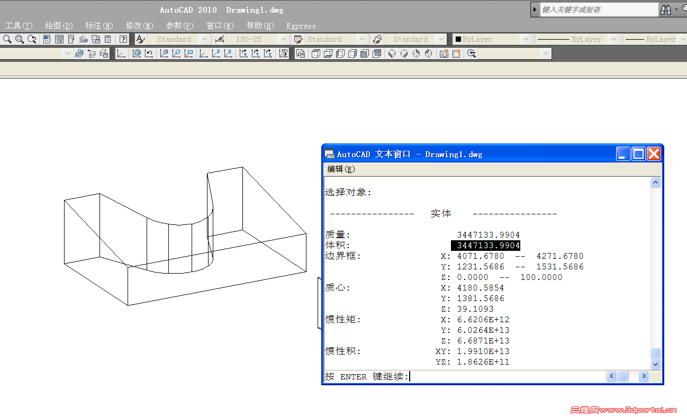Launch the QuickCalc calculator icon
Viewport: 687px width, 417px height.
108,39
